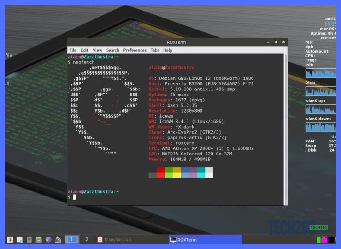Click the conky 'RAM:' label on desktop
The height and width of the screenshot is (249, 341).
click(x=310, y=141)
